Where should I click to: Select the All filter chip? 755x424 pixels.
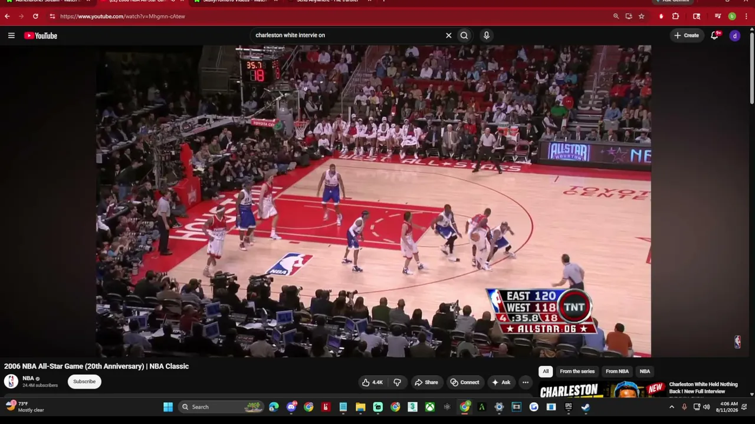[x=546, y=372]
